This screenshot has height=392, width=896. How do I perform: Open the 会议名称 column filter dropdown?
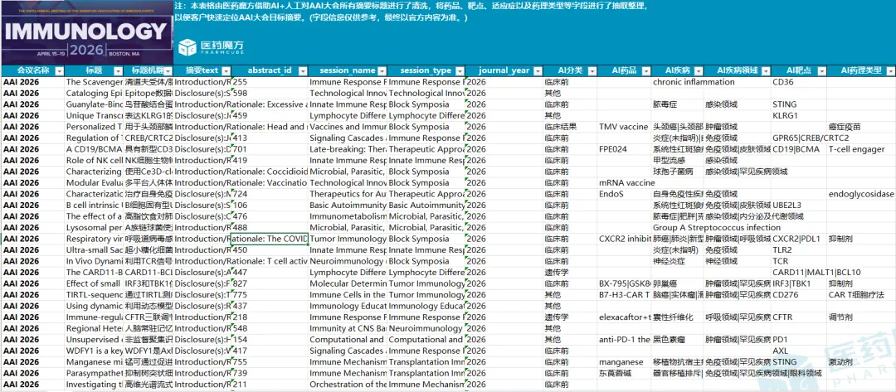coord(60,71)
